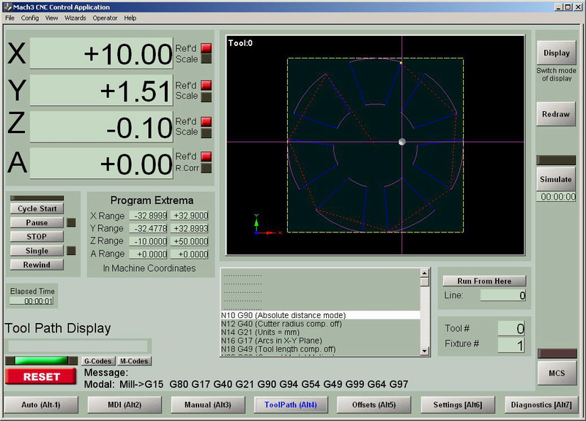Click the Y Range maximum value +32.8993

(x=190, y=228)
